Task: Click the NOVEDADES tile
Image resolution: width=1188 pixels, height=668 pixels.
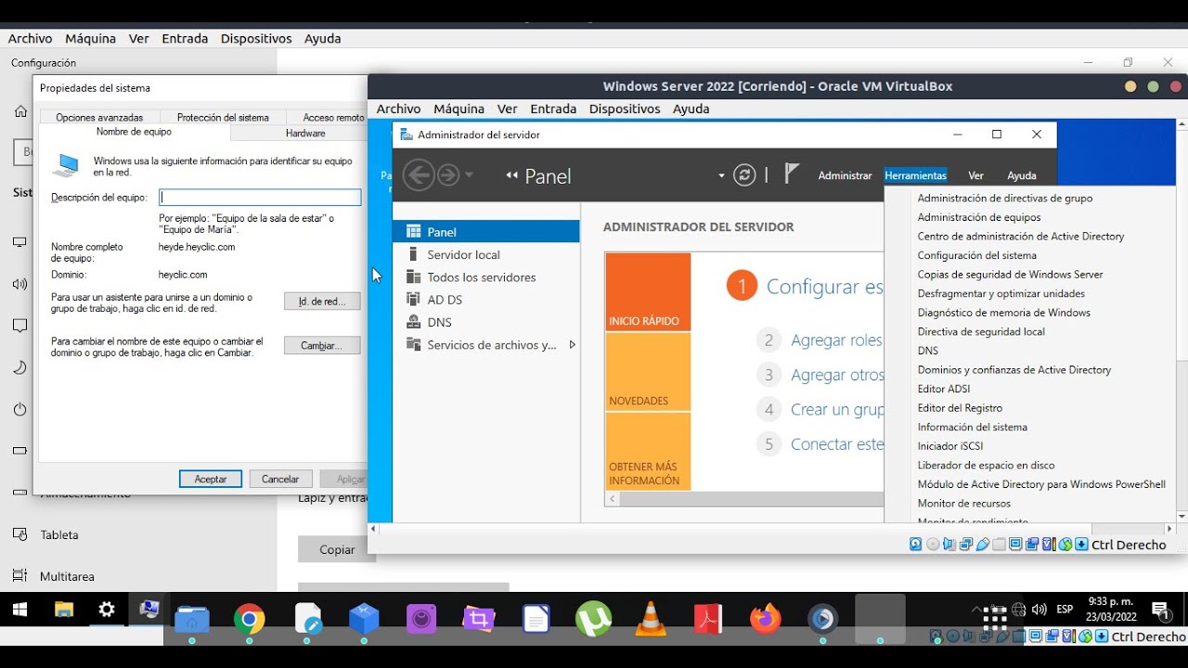Action: point(648,372)
